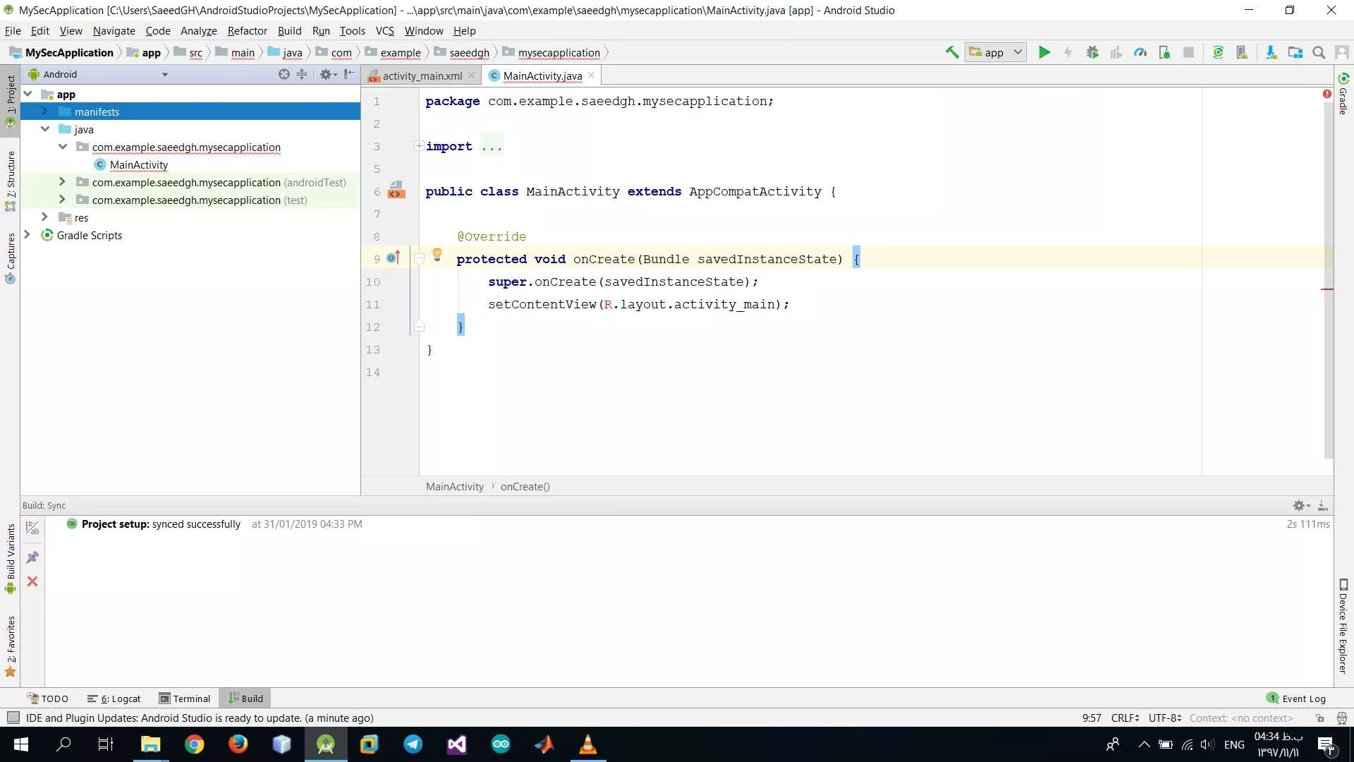Image resolution: width=1354 pixels, height=762 pixels.
Task: Expand the androidTest package
Action: pyautogui.click(x=62, y=182)
